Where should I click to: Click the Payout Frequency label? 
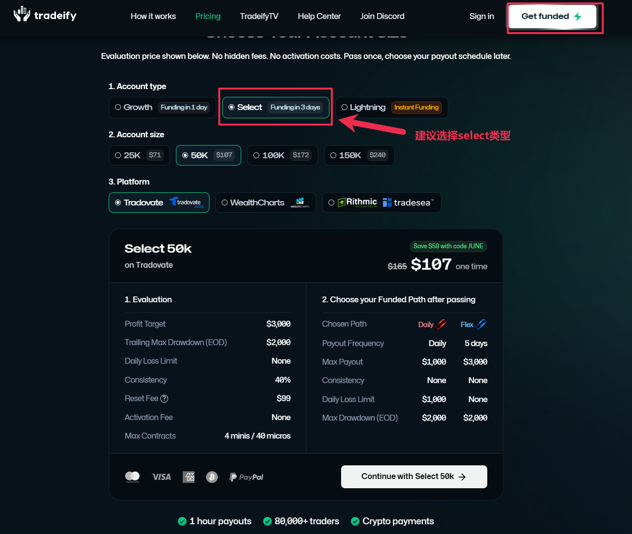353,344
